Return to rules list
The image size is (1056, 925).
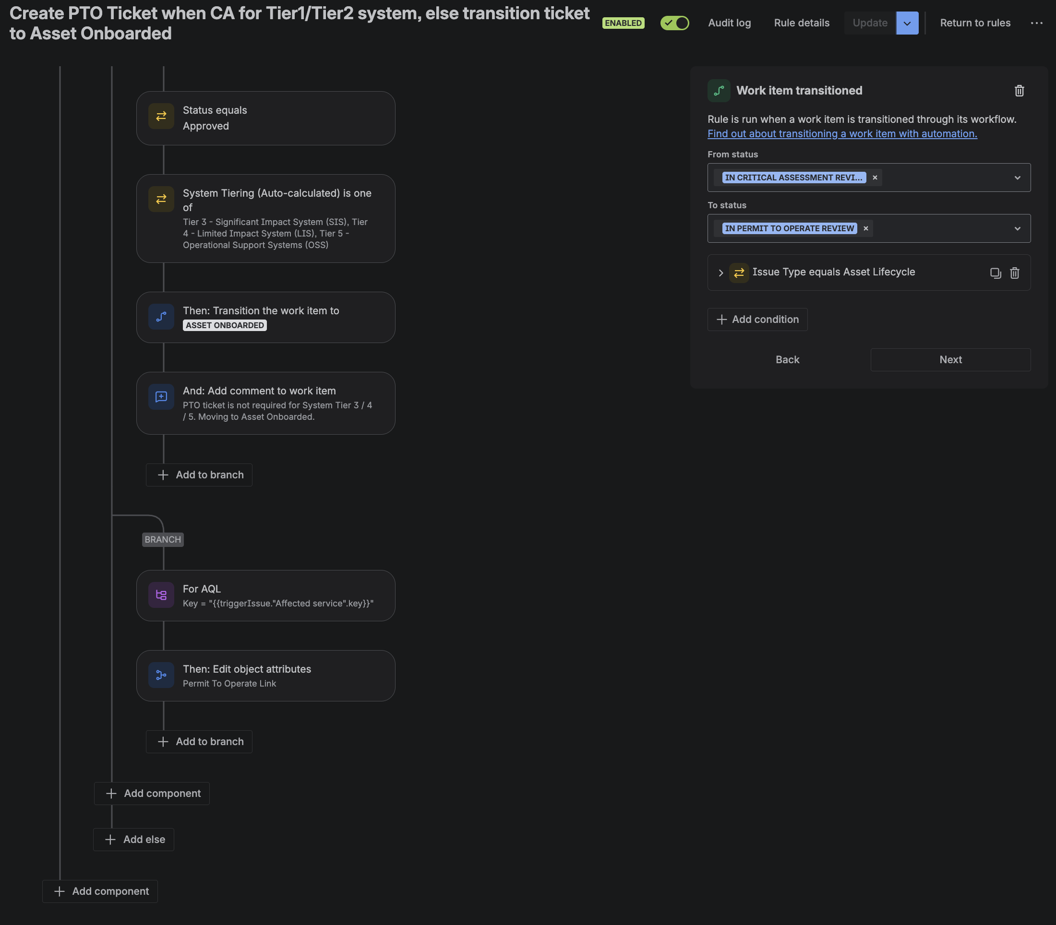point(975,23)
